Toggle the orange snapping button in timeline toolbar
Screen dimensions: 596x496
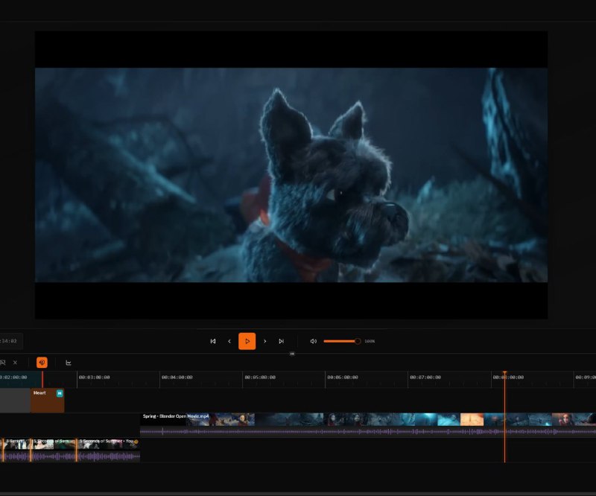tap(42, 363)
